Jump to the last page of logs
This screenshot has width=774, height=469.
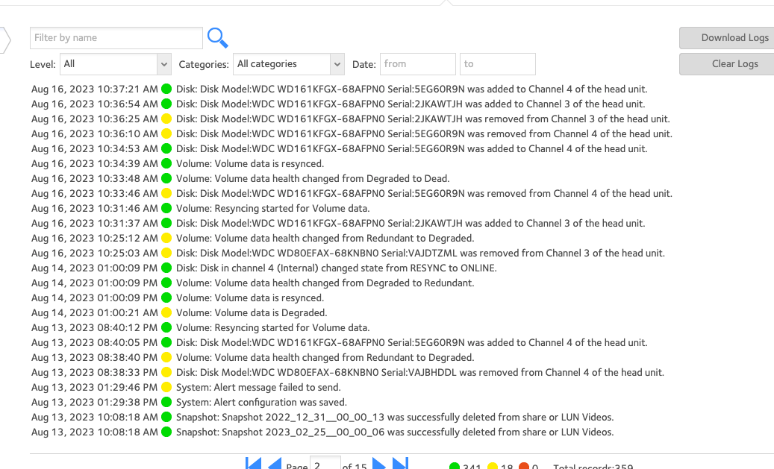[400, 463]
